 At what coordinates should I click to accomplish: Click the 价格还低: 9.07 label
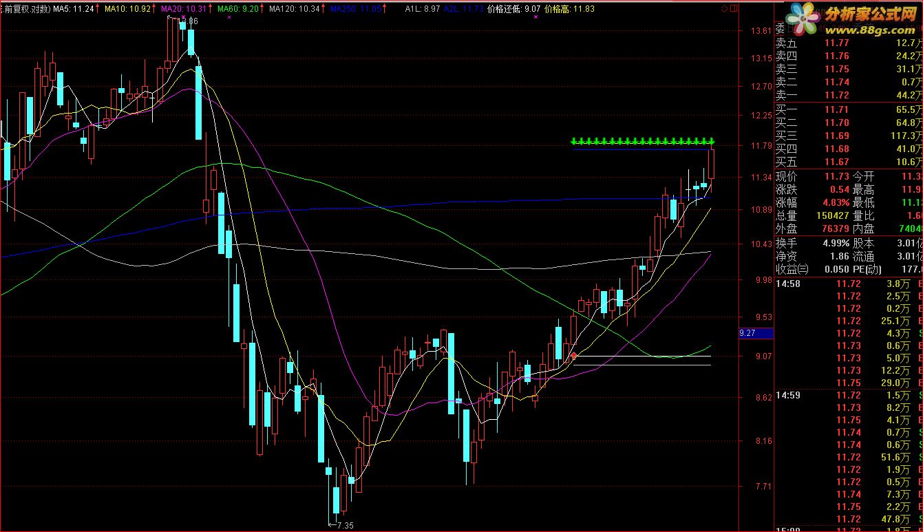pyautogui.click(x=513, y=9)
